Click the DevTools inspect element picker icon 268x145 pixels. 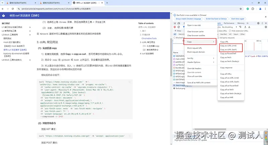pos(175,23)
